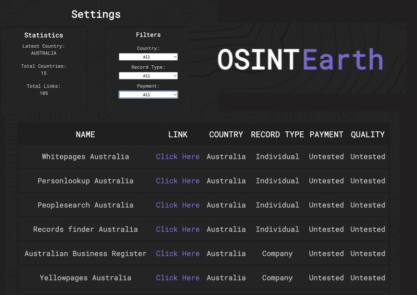Click the Settings heading
Viewport: 417px width, 295px height.
pyautogui.click(x=96, y=14)
